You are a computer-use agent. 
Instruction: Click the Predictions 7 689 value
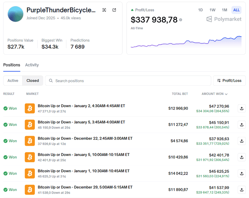(x=77, y=47)
